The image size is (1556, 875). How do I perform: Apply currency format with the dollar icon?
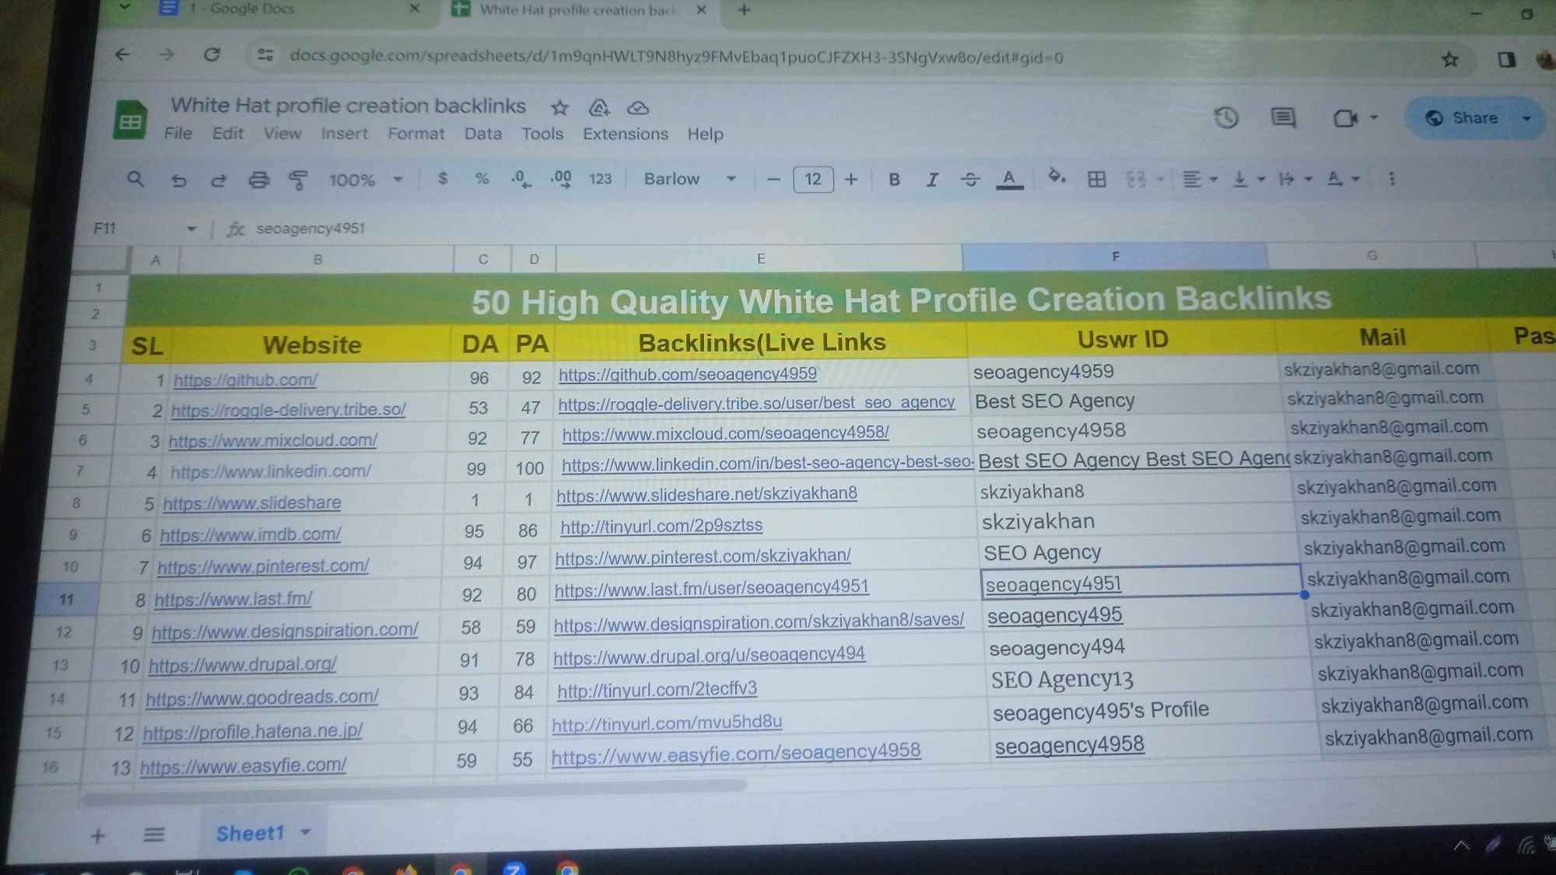[x=443, y=179]
